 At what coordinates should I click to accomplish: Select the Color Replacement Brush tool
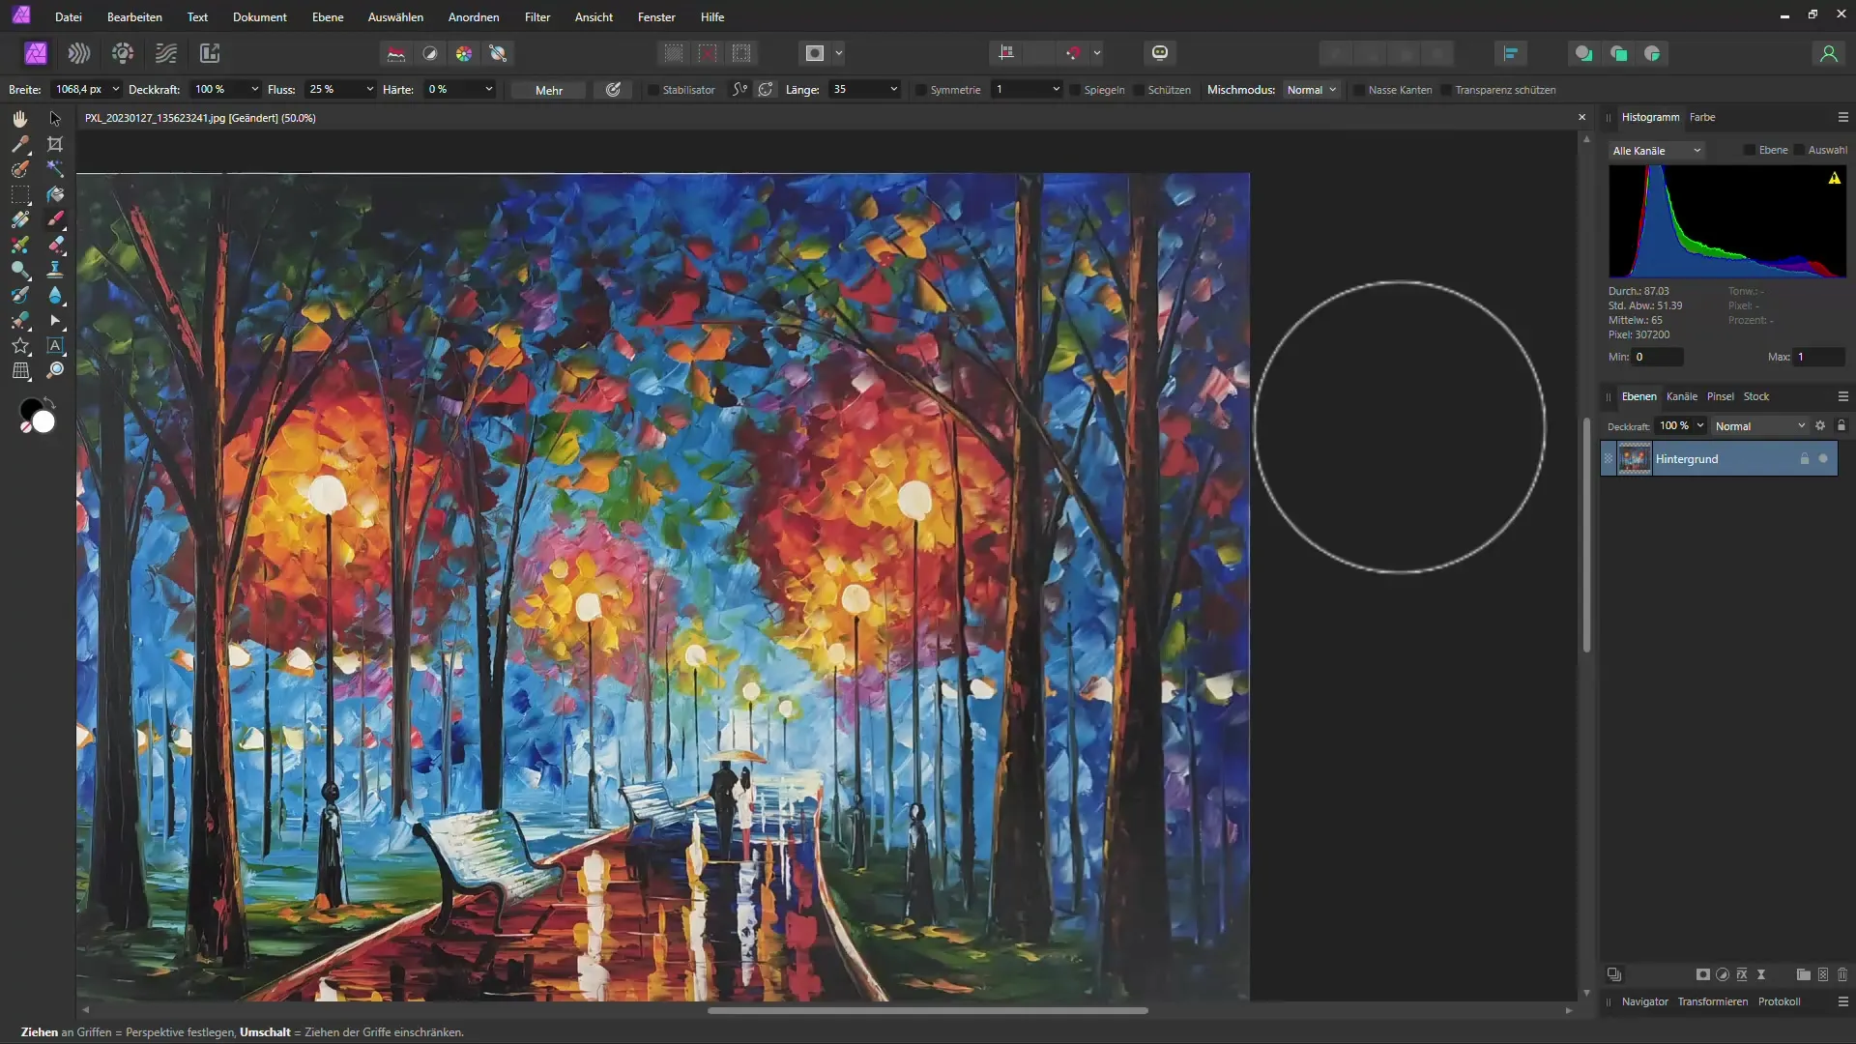pyautogui.click(x=19, y=245)
